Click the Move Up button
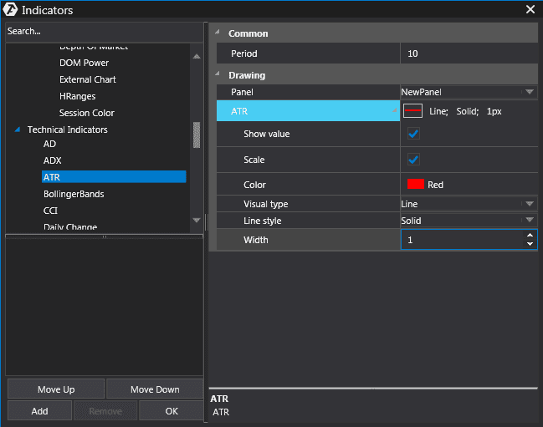This screenshot has height=427, width=543. 56,389
